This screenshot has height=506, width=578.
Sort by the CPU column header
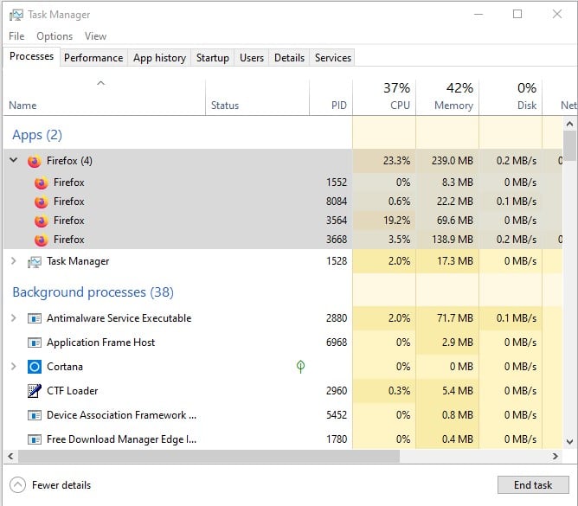pos(384,98)
